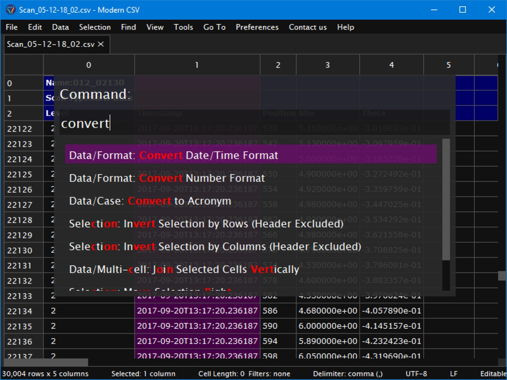Select the Convert Number Format command

click(x=166, y=178)
